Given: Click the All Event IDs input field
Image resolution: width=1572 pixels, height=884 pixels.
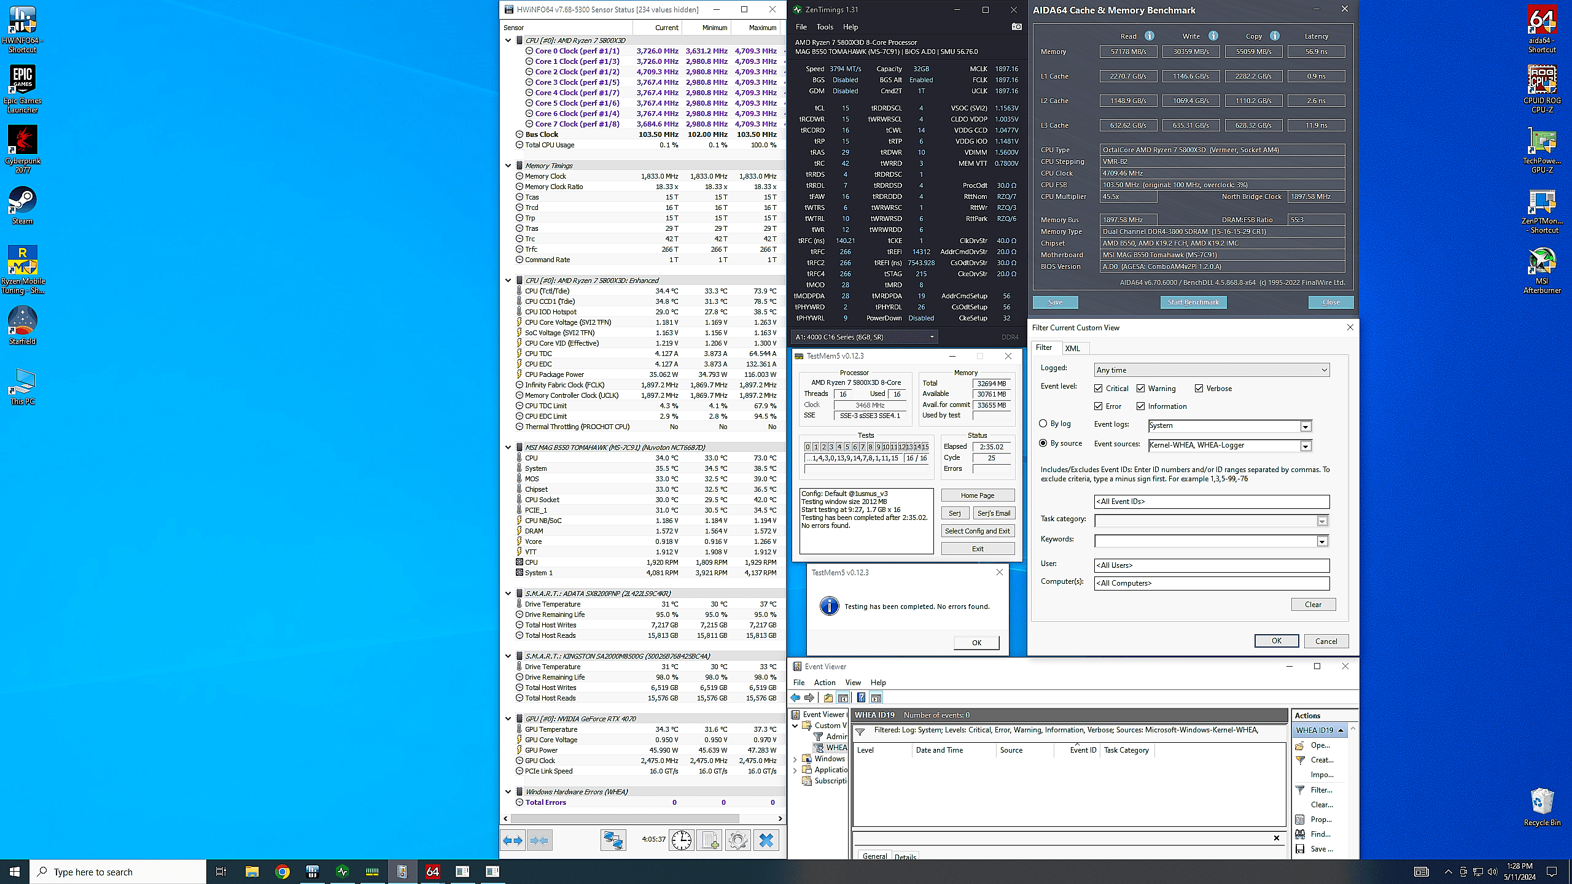Looking at the screenshot, I should pyautogui.click(x=1212, y=502).
